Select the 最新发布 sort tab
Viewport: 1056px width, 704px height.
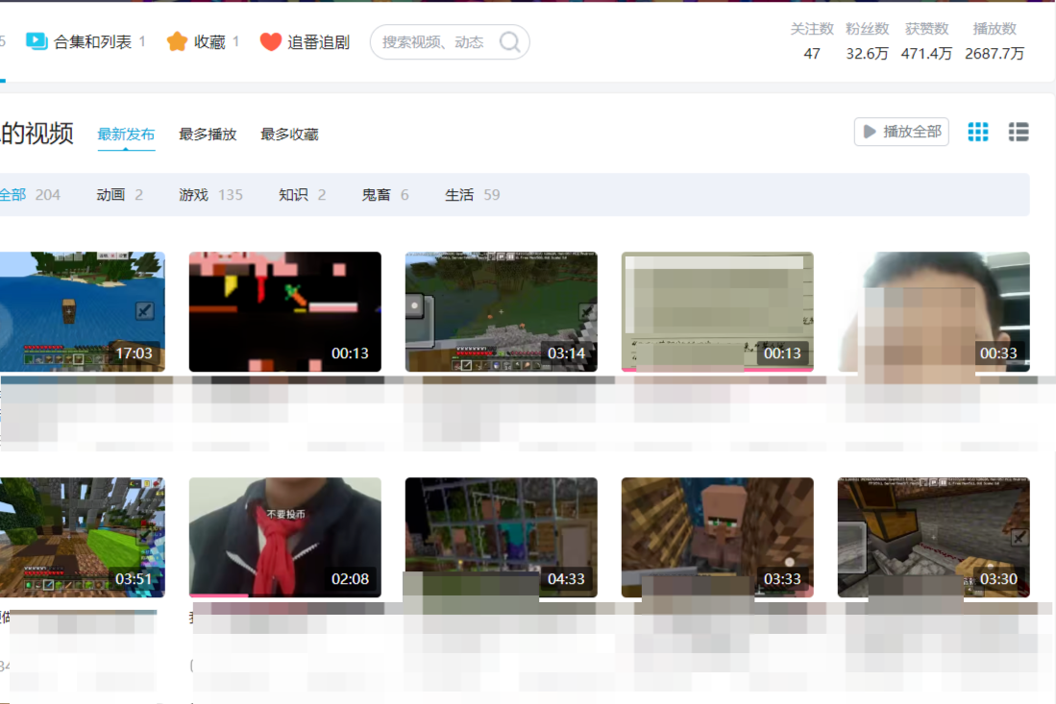point(126,134)
